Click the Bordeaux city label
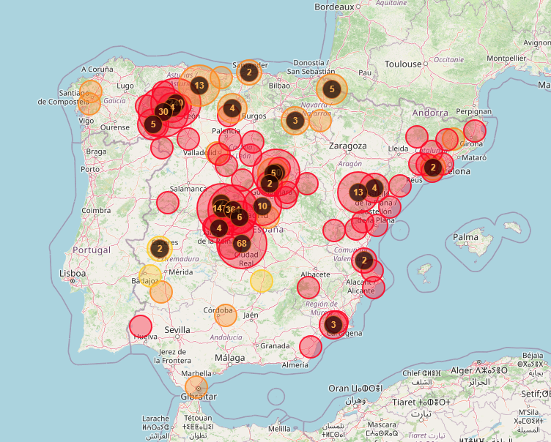 334,7
